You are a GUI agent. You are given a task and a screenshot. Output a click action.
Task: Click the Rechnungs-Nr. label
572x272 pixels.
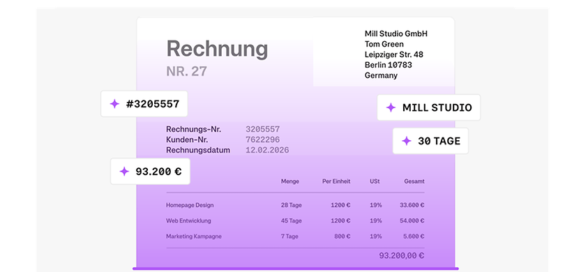tap(194, 130)
